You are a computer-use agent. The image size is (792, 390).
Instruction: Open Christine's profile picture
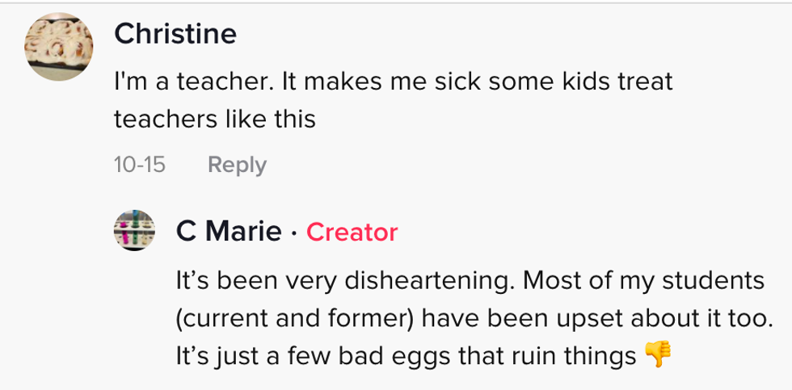pos(57,48)
